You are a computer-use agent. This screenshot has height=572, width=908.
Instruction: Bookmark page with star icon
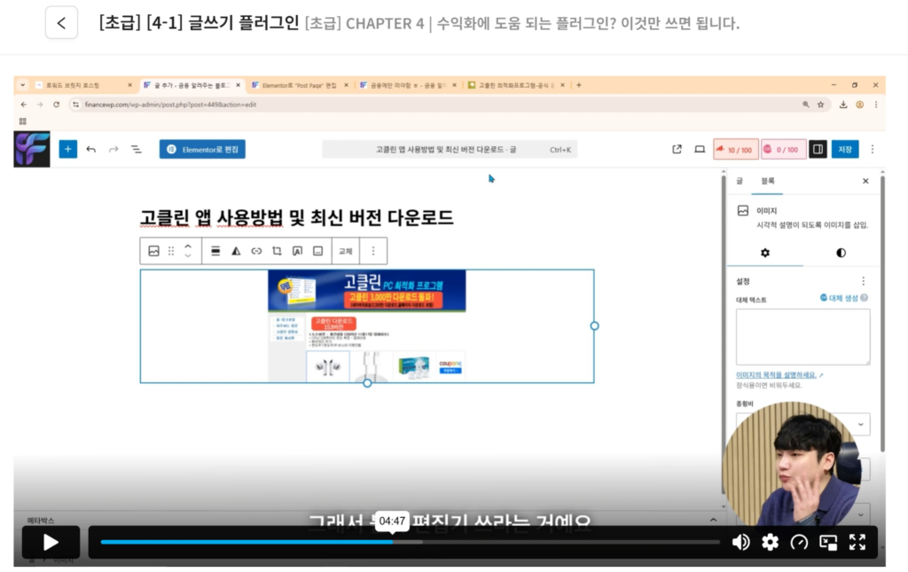pos(820,105)
